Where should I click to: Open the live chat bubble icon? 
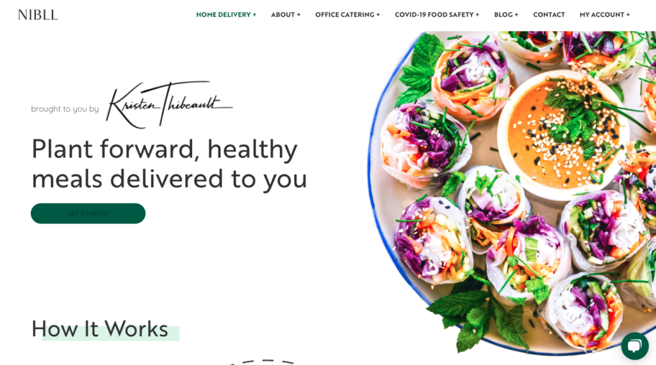[x=635, y=346]
